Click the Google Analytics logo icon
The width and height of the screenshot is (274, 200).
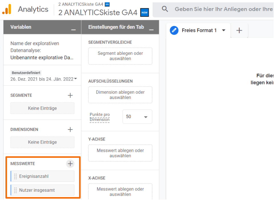[7, 9]
